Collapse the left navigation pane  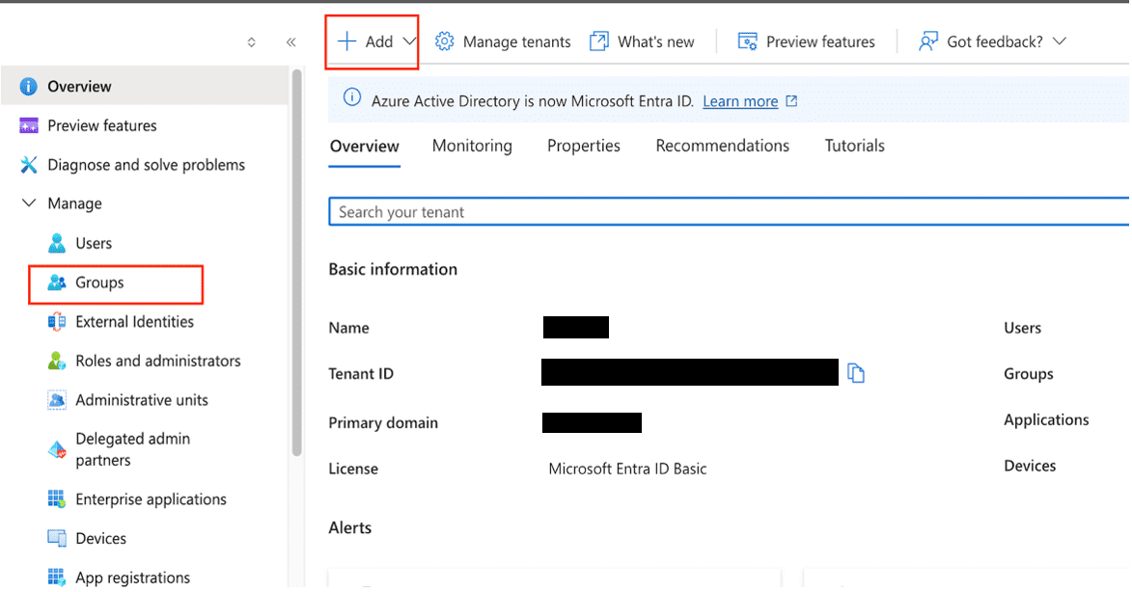(291, 41)
